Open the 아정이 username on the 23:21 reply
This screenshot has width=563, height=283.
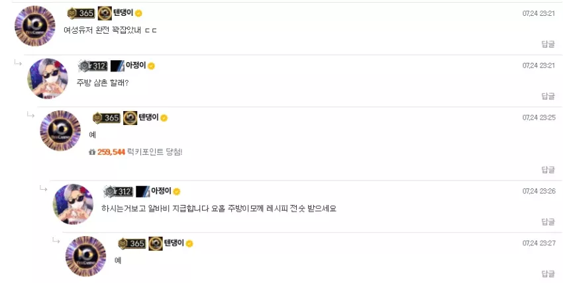[x=136, y=65]
